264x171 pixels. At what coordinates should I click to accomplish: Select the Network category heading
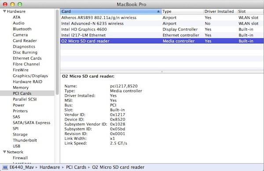coord(15,152)
